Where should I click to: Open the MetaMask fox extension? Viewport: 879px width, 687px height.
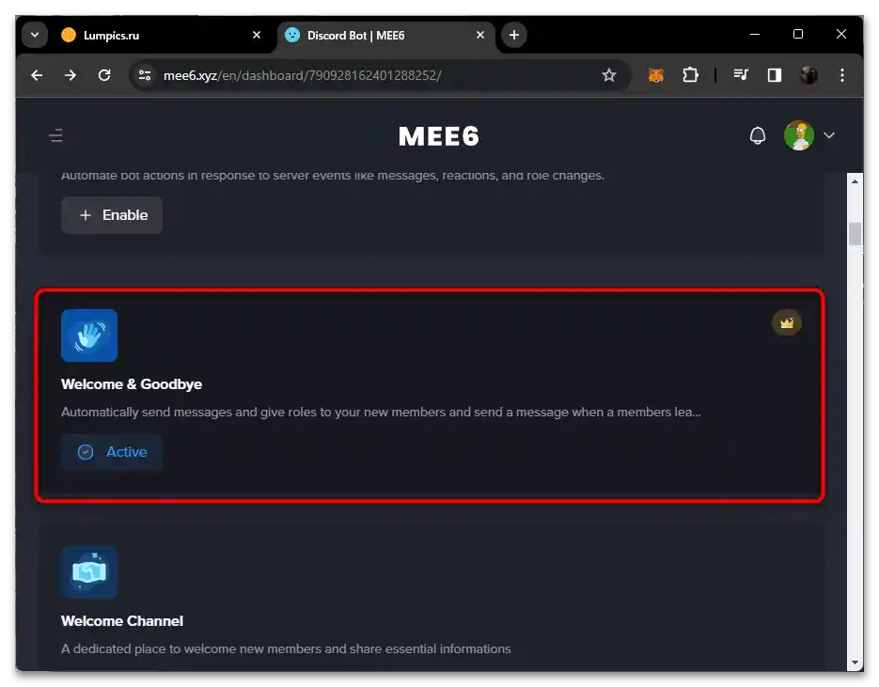coord(656,75)
